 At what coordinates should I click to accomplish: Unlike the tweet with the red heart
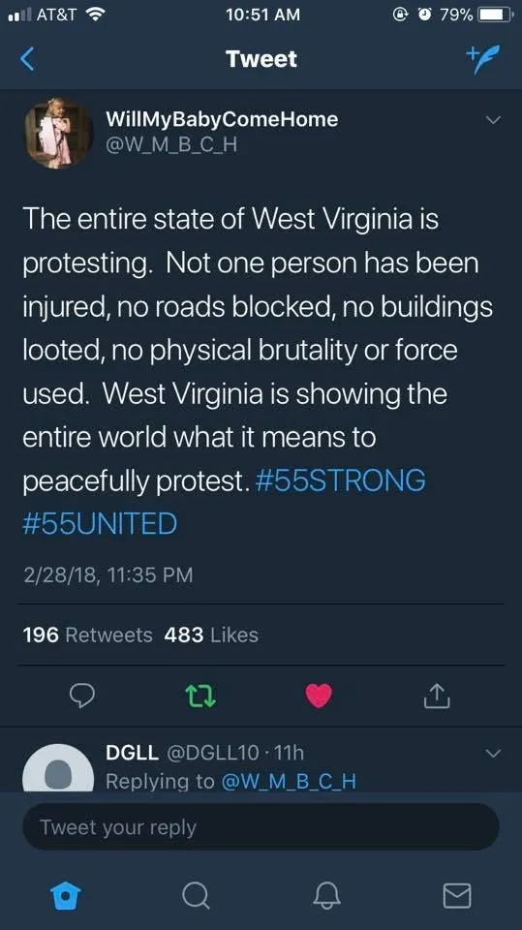pos(320,696)
